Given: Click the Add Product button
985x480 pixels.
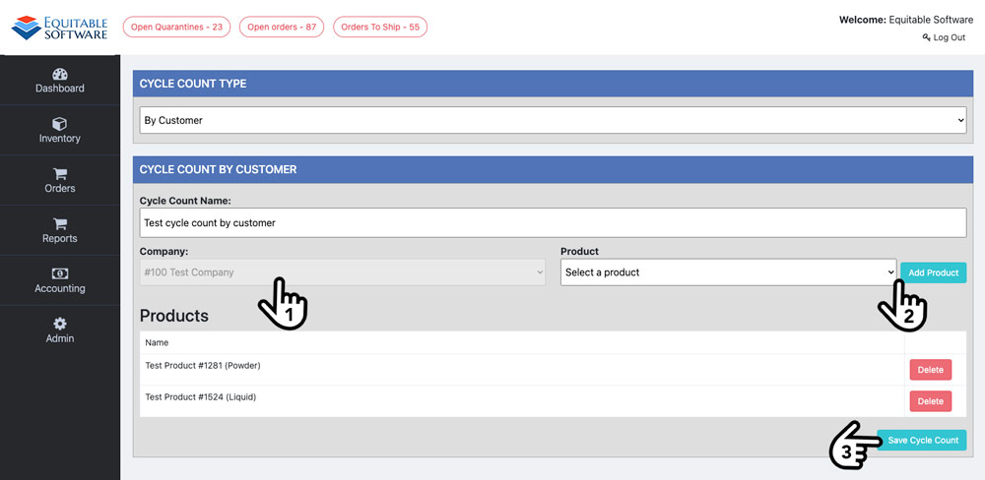Looking at the screenshot, I should (x=934, y=272).
